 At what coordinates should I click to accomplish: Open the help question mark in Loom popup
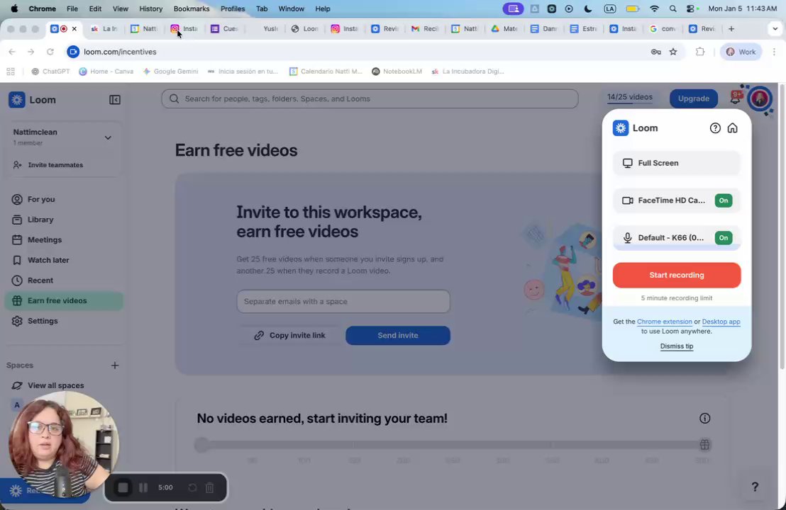click(x=715, y=128)
